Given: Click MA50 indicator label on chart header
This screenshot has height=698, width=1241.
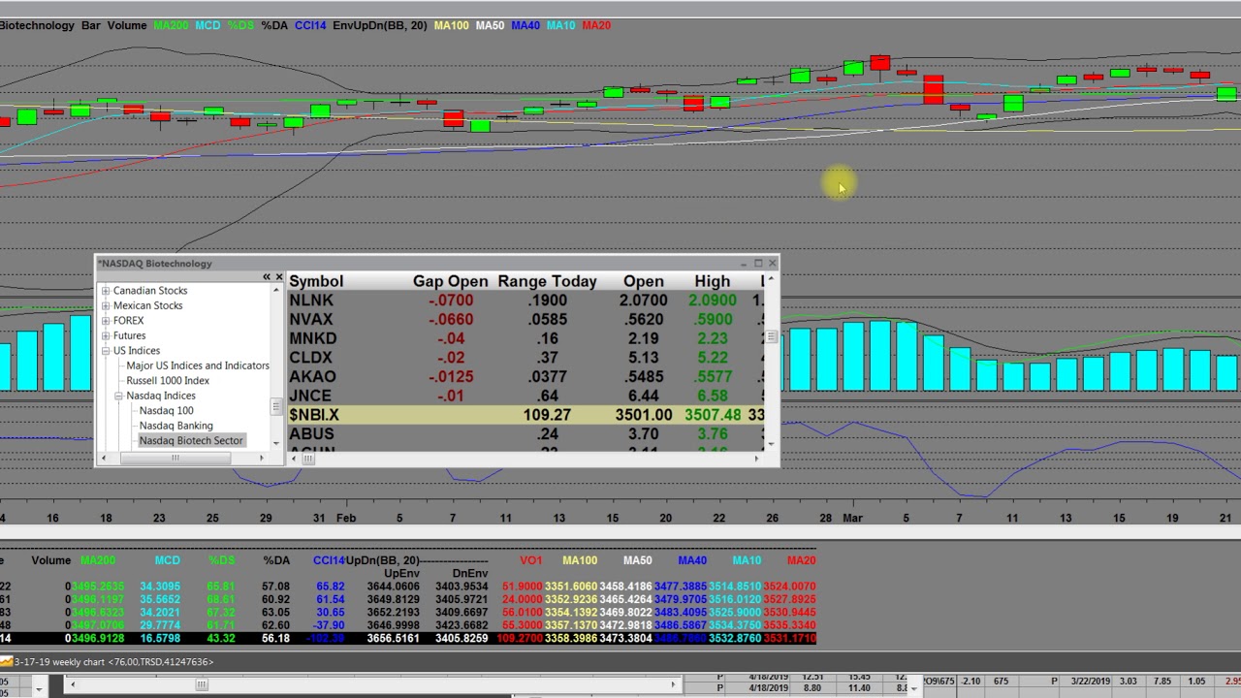Looking at the screenshot, I should click(x=490, y=25).
